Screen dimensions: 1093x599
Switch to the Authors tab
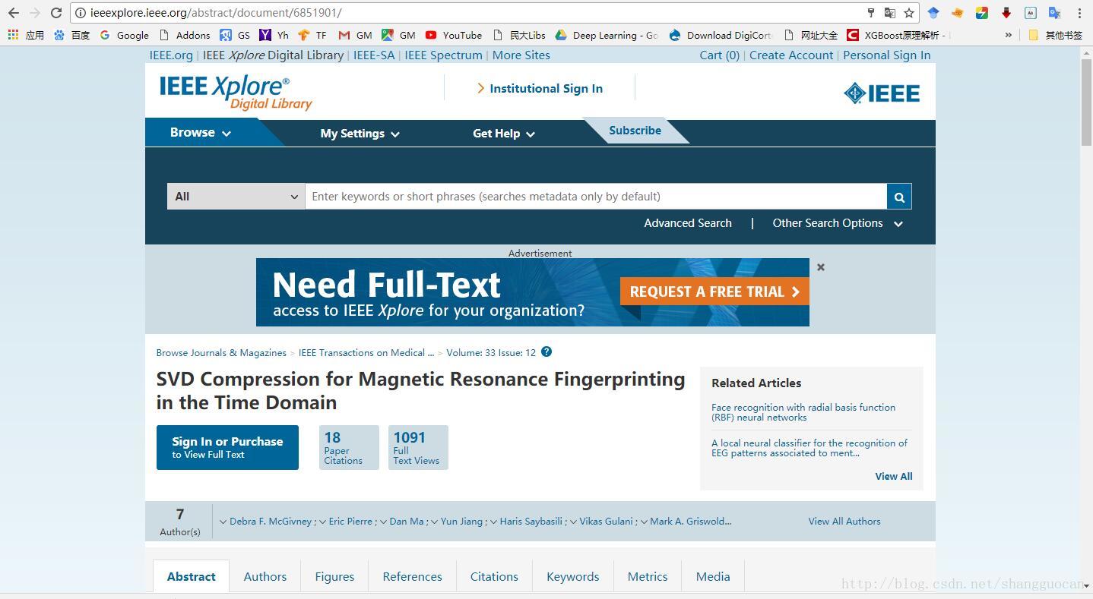[265, 576]
